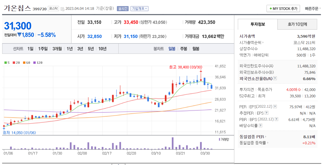Click the 코스닥 market badge
This screenshot has width=322, height=165.
(53, 8)
